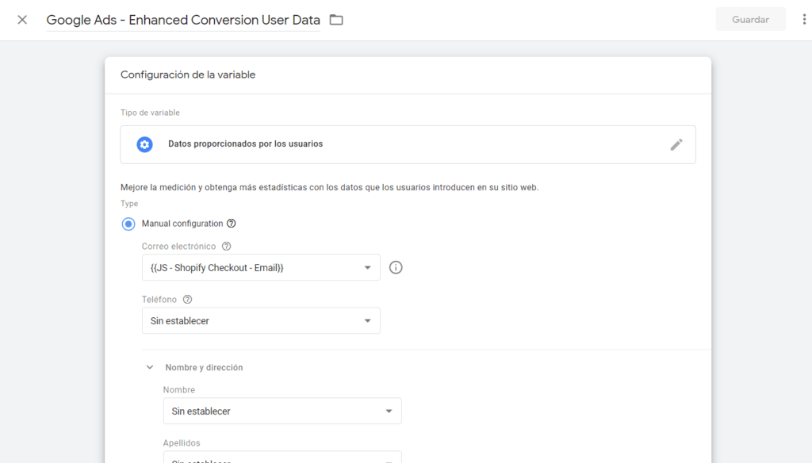
Task: Click the pencil icon to edit variable type
Action: click(676, 144)
